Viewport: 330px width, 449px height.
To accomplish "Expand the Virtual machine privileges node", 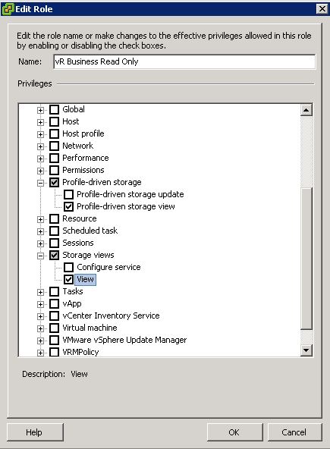I will click(40, 328).
